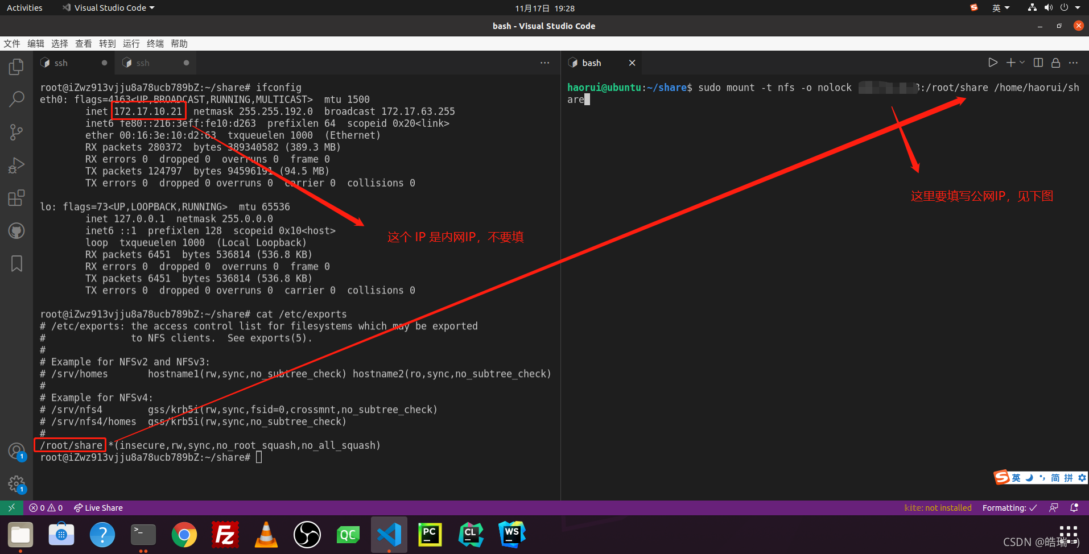The height and width of the screenshot is (554, 1089).
Task: Open Files manager from the dock
Action: click(x=20, y=535)
